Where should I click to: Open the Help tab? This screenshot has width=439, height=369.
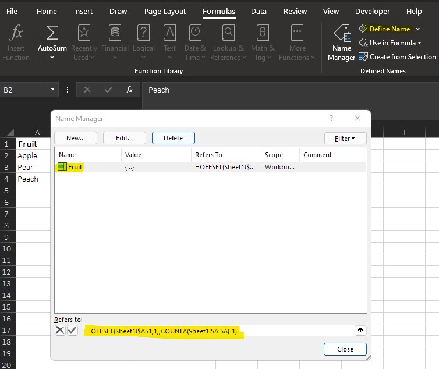click(x=414, y=12)
